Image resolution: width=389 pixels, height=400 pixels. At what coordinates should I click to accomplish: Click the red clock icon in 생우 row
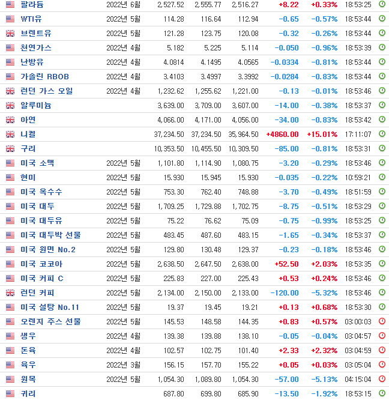(382, 336)
